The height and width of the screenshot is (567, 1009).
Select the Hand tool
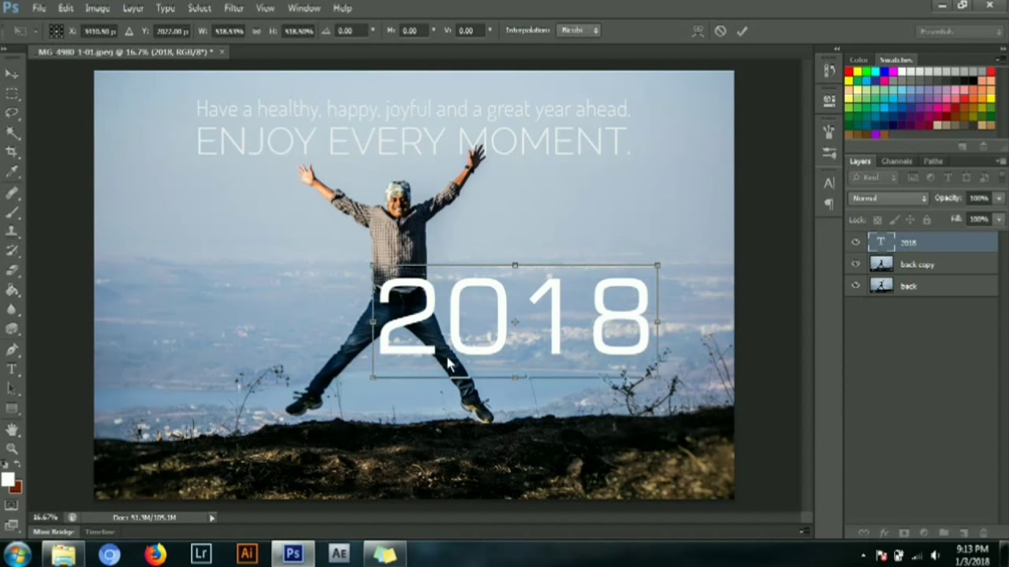coord(12,429)
